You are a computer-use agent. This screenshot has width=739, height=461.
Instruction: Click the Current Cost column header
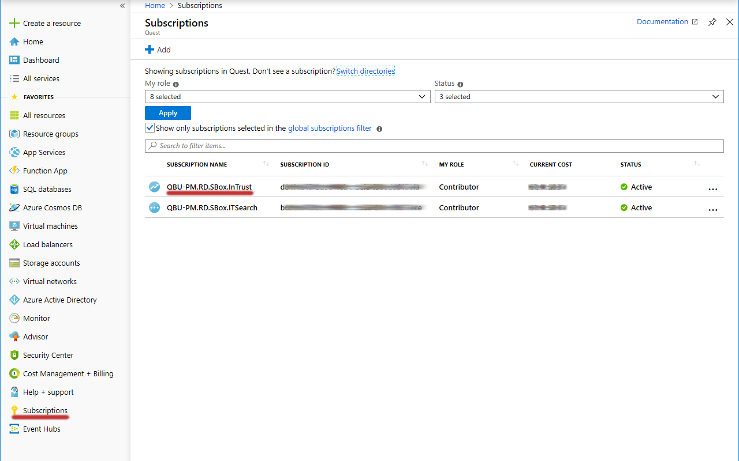click(x=551, y=164)
